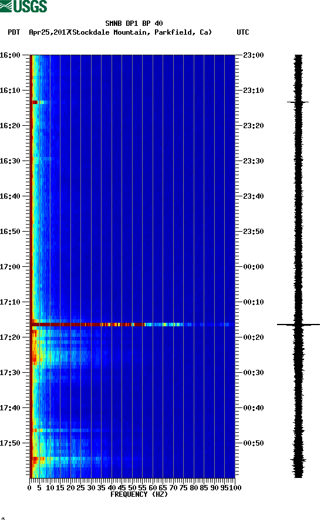Click the 00:30 UTC time label
Screen dimensions: 324x525
coord(253,373)
